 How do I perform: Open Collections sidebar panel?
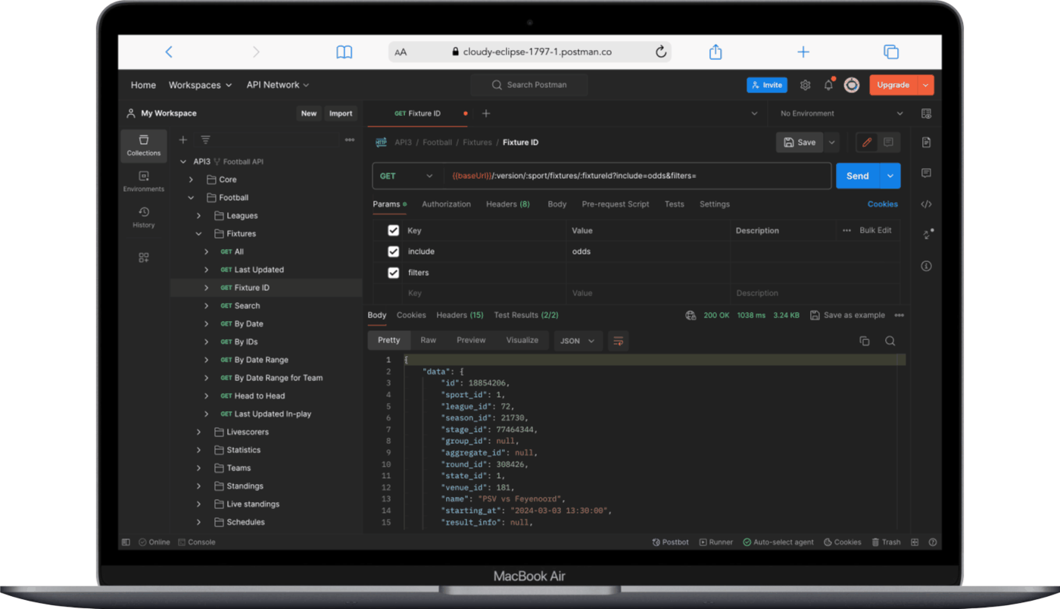click(x=144, y=145)
